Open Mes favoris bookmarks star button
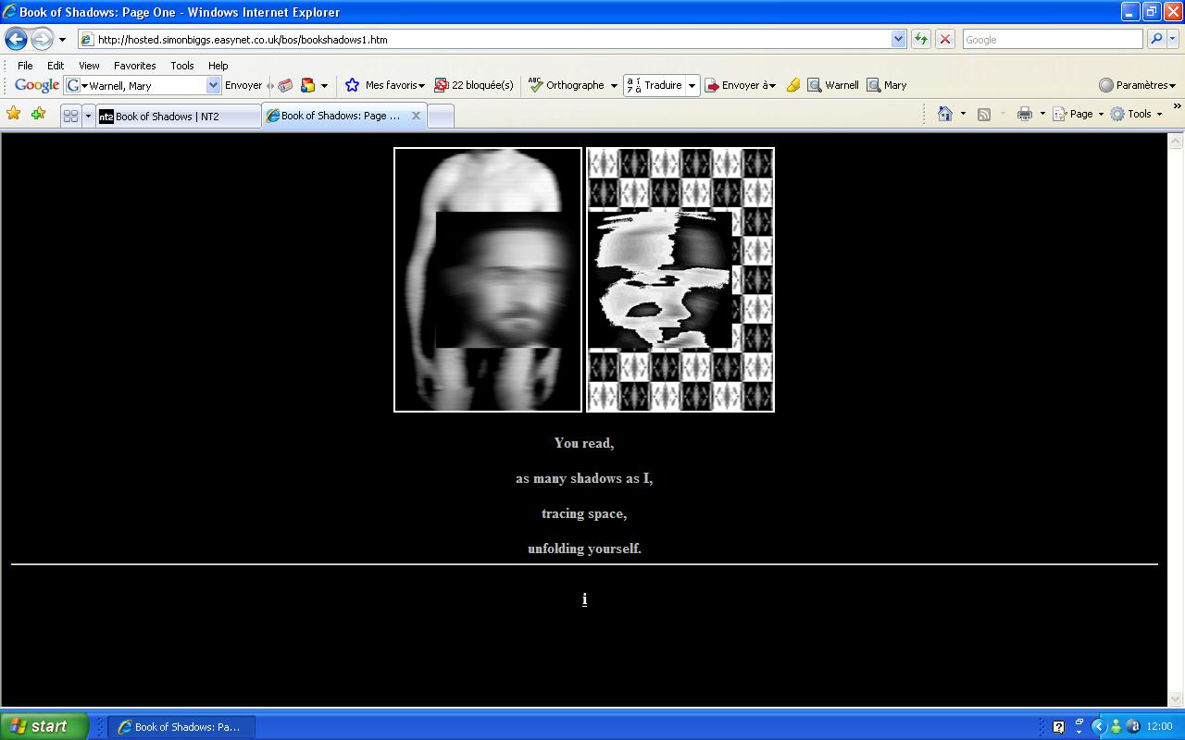Image resolution: width=1185 pixels, height=740 pixels. pyautogui.click(x=384, y=85)
